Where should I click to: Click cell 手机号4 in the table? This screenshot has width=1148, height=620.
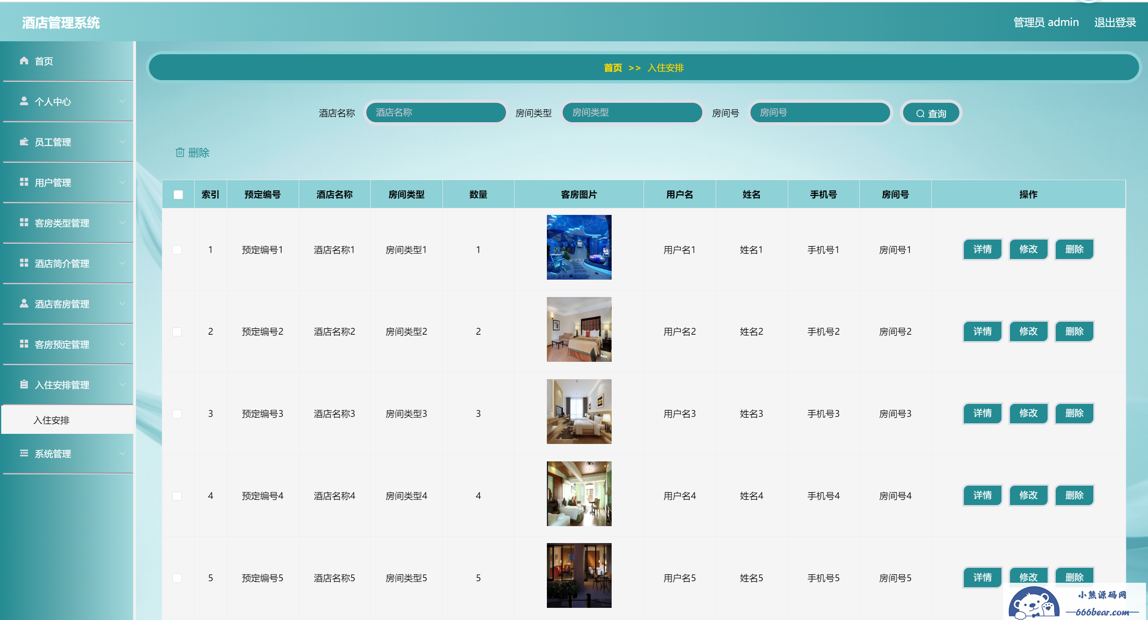[823, 496]
